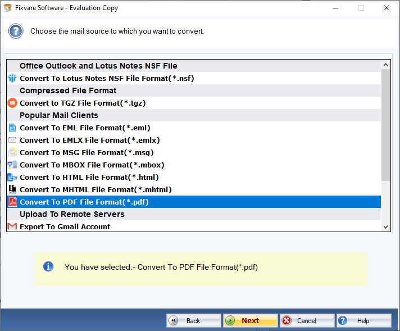Click the question mark icon in header
Image resolution: width=400 pixels, height=331 pixels.
pyautogui.click(x=16, y=31)
